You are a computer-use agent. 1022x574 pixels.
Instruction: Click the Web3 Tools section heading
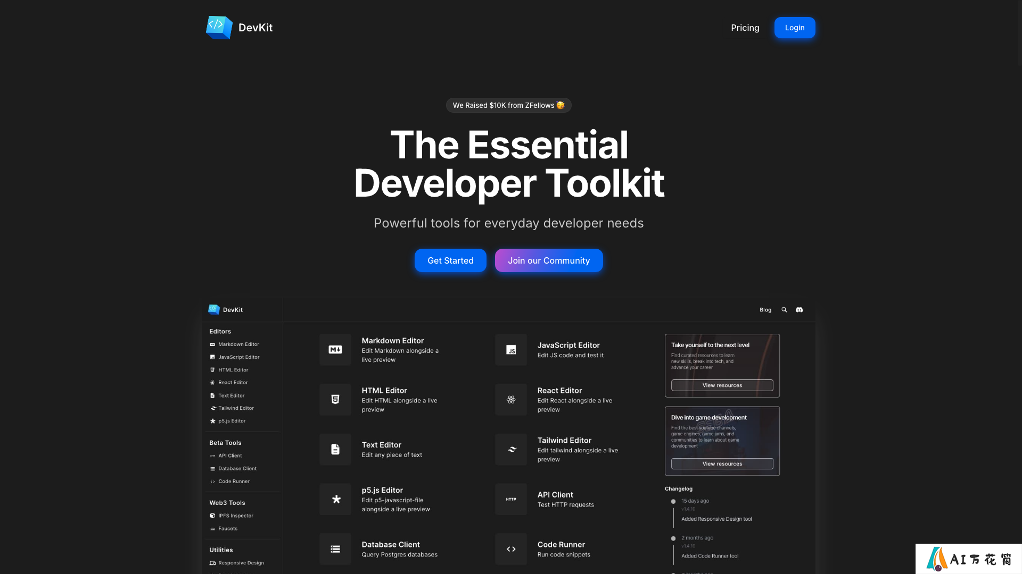(x=227, y=503)
